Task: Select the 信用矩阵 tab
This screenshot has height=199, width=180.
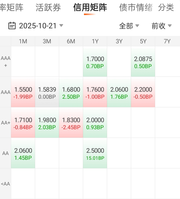Action: point(90,8)
